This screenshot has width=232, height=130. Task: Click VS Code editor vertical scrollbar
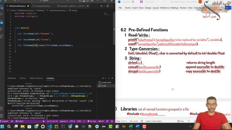[x=114, y=28]
